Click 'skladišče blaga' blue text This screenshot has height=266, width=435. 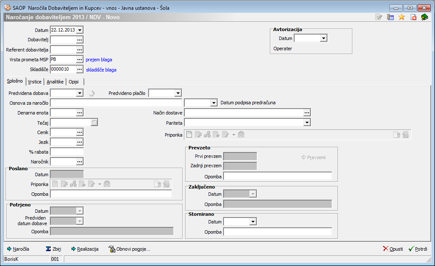pyautogui.click(x=101, y=70)
